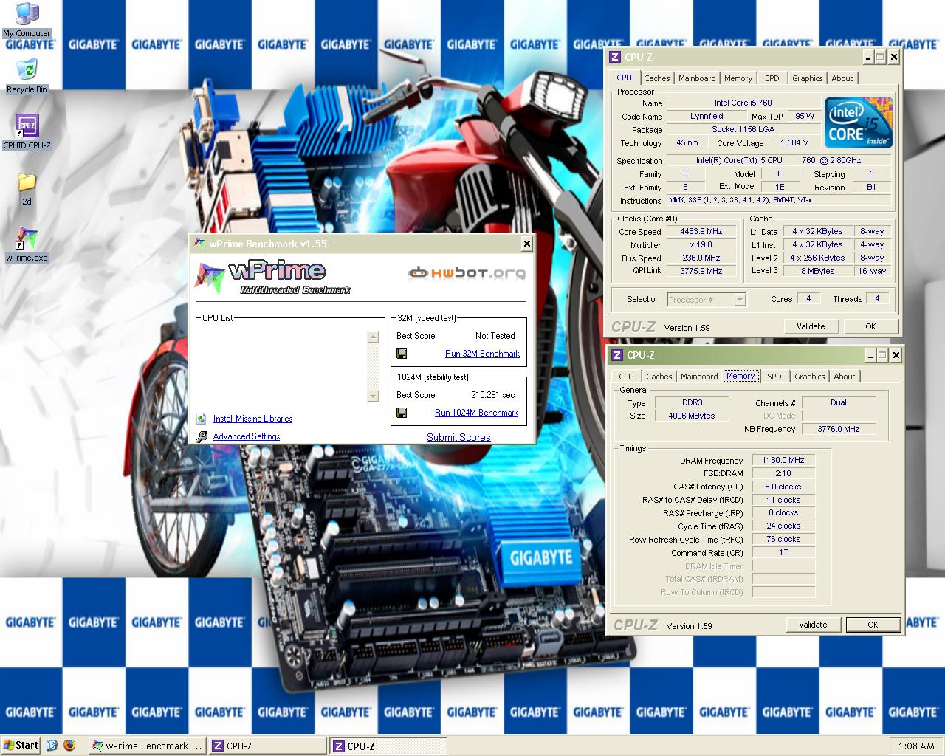
Task: Click the Intel Core i5 logo
Action: point(859,123)
